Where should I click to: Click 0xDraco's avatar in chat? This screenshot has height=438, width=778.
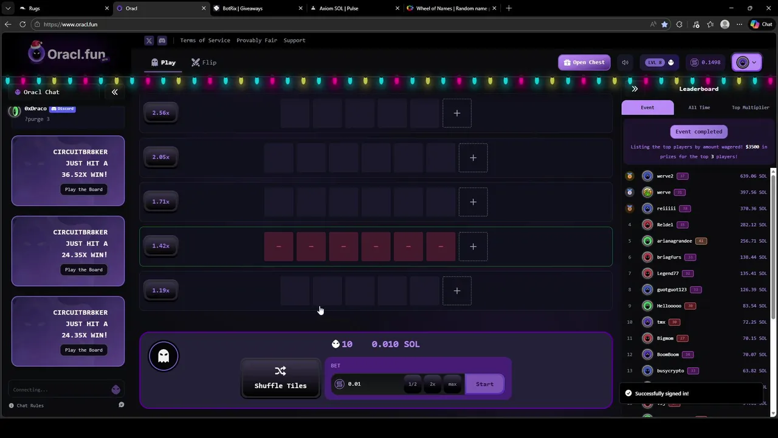(15, 111)
